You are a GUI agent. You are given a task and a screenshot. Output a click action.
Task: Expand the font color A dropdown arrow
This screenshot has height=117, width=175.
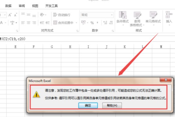click(x=6, y=23)
